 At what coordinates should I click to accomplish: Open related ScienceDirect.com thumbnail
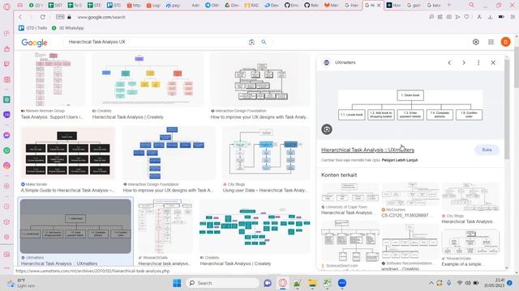[x=350, y=242]
